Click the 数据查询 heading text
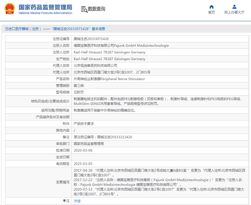The height and width of the screenshot is (205, 251). [96, 9]
